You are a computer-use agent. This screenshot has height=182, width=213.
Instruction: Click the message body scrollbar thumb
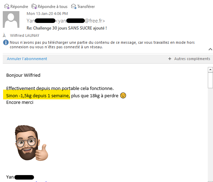(x=210, y=80)
